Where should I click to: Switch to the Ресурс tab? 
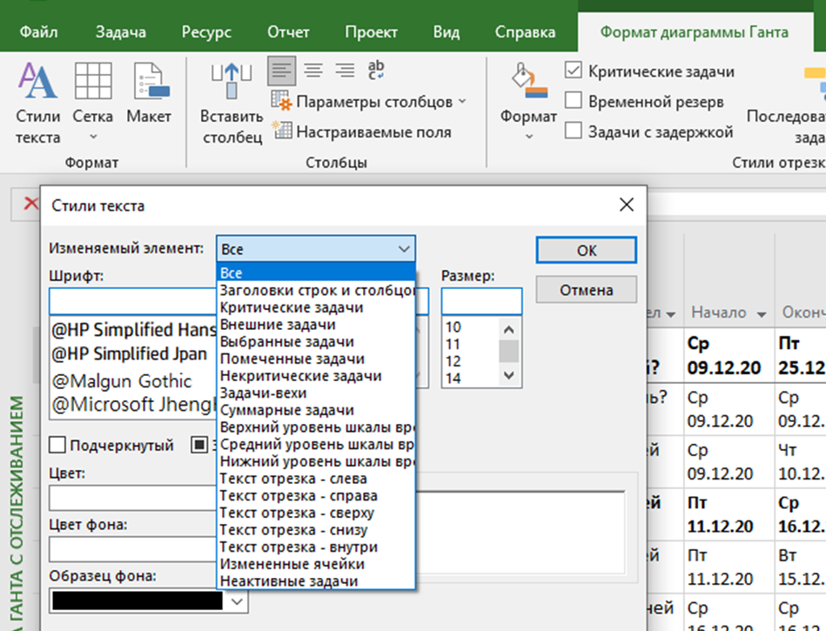(x=206, y=31)
